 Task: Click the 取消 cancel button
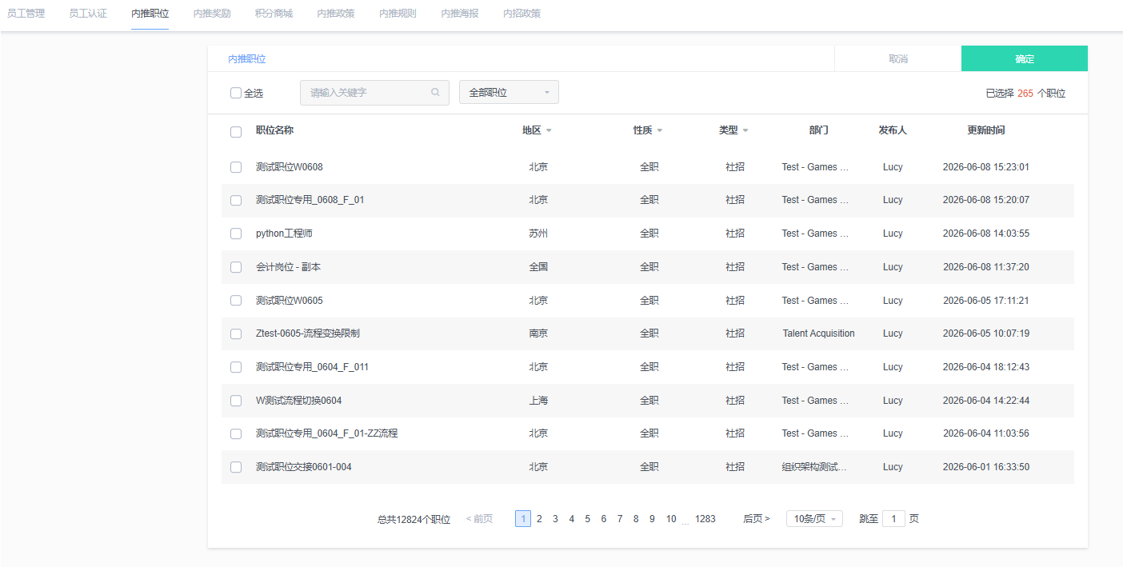898,59
